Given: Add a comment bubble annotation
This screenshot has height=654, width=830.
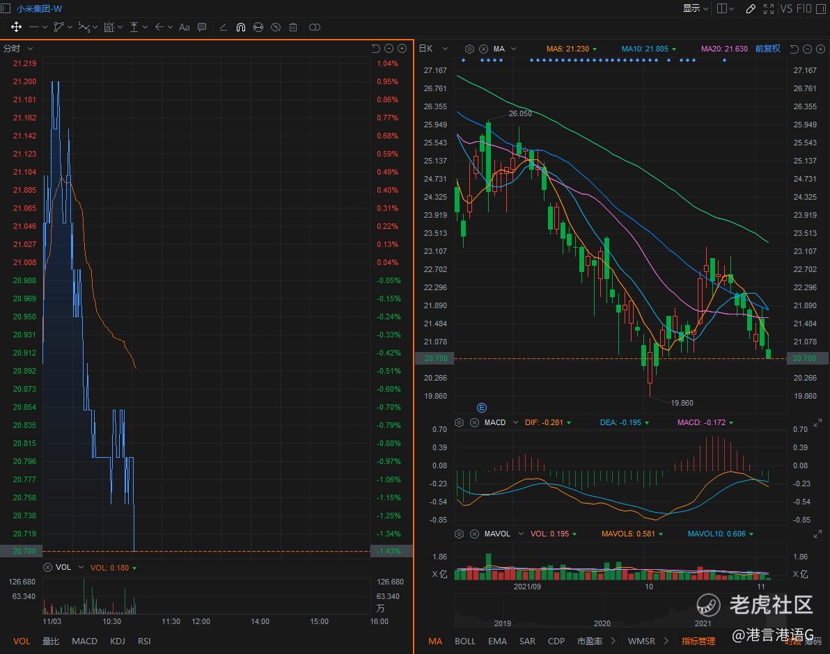Looking at the screenshot, I should (202, 27).
